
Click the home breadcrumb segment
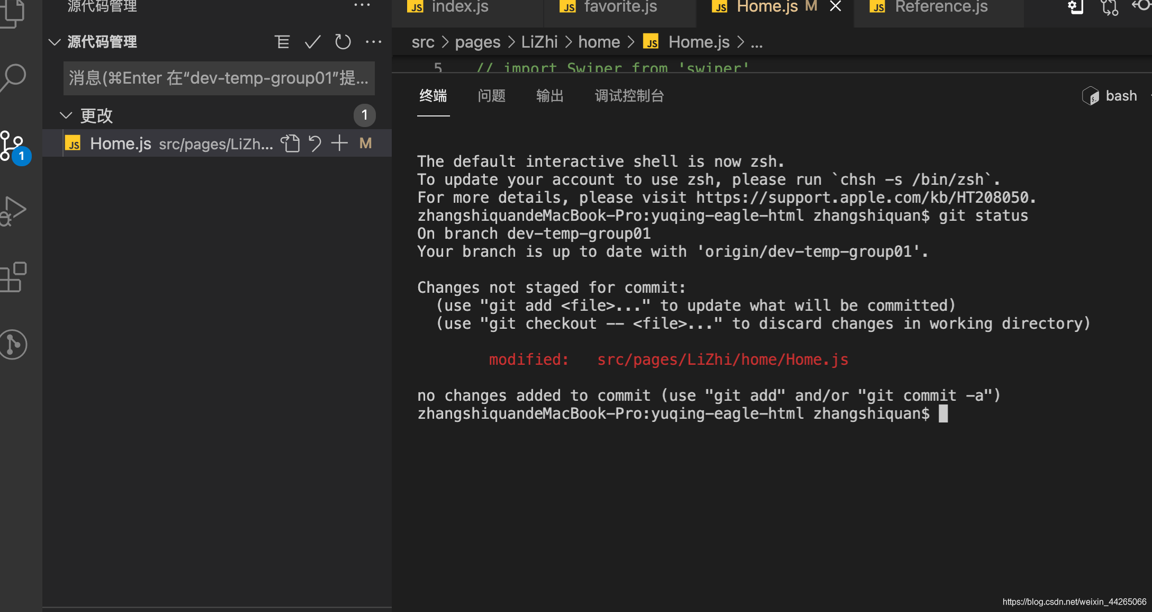tap(599, 42)
